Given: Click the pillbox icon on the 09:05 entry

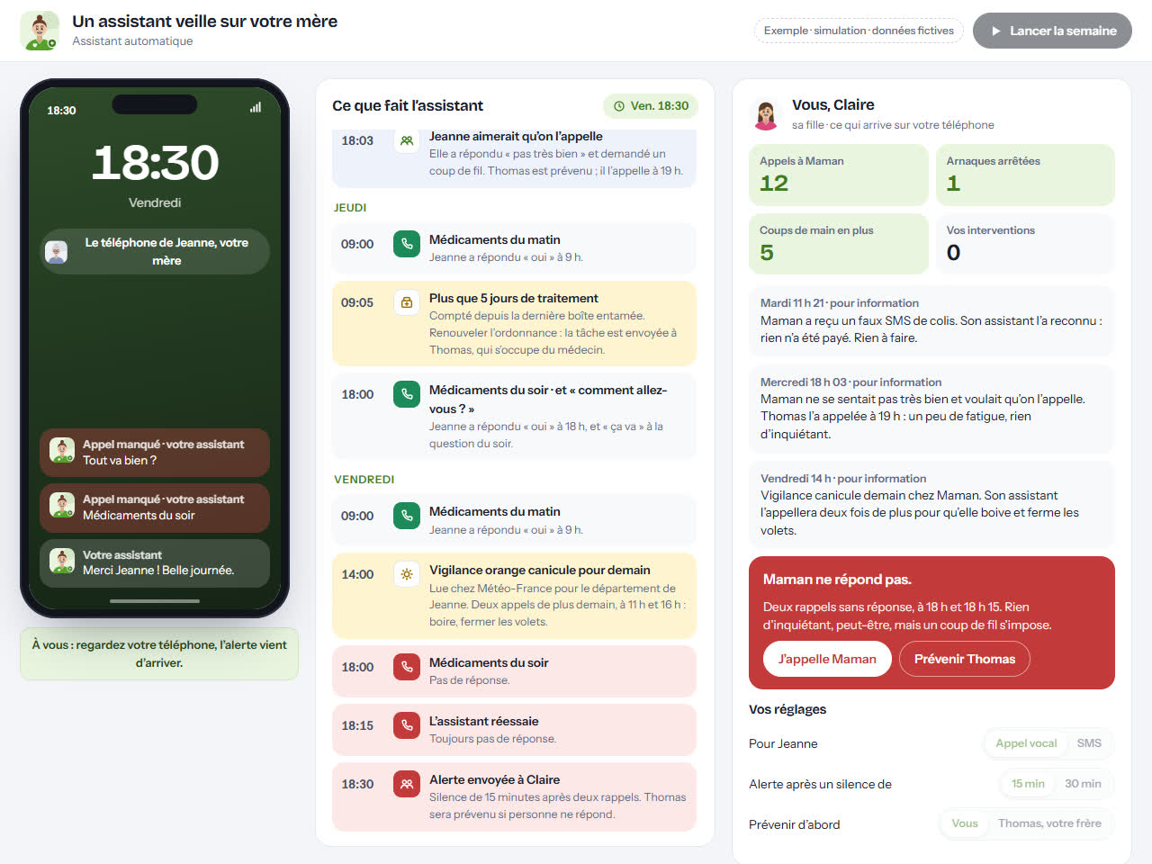Looking at the screenshot, I should pyautogui.click(x=407, y=302).
